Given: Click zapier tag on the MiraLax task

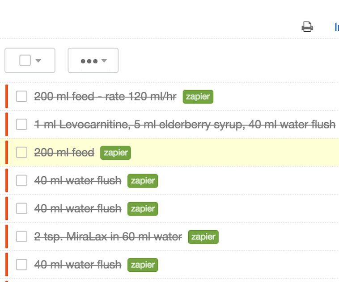Looking at the screenshot, I should (203, 236).
